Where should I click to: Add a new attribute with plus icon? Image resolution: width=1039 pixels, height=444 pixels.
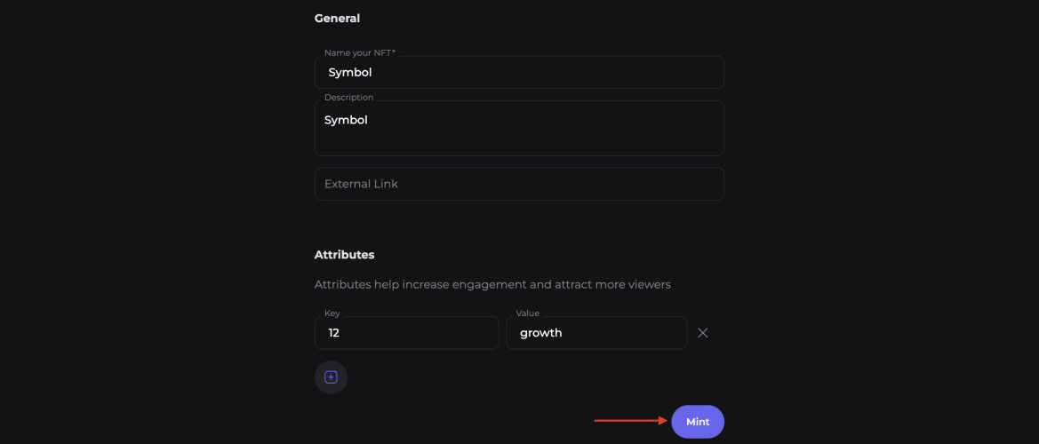[331, 377]
